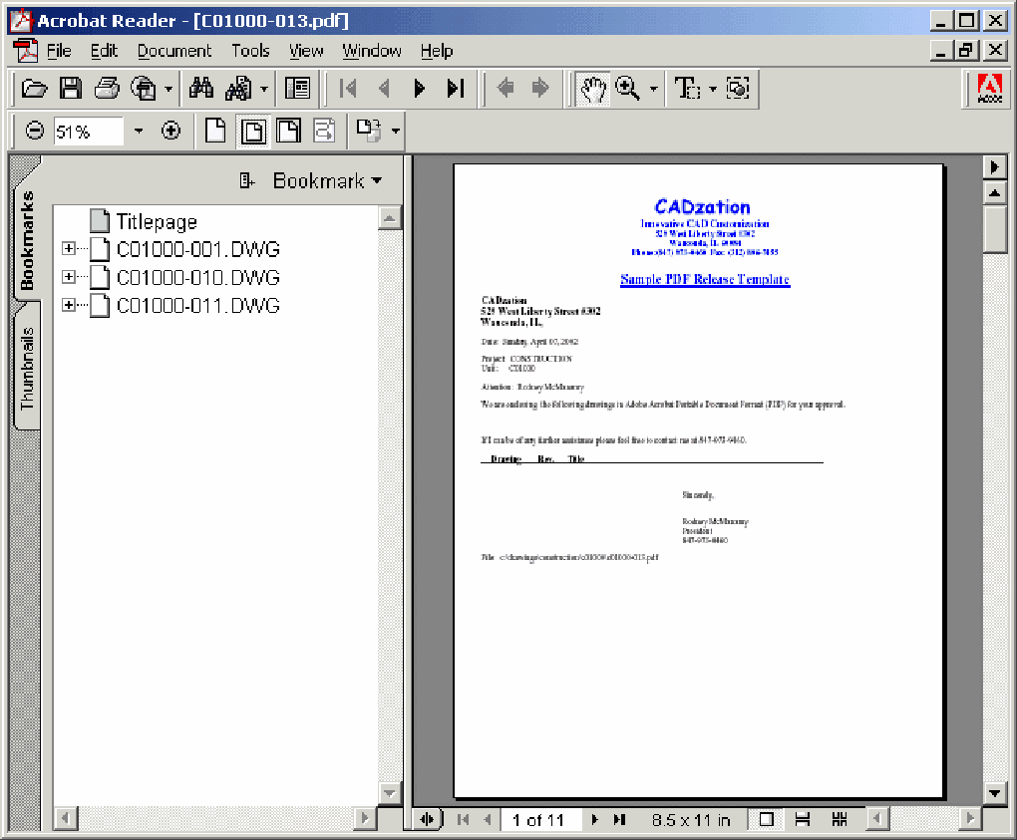Click status bar first page button

pos(463,819)
